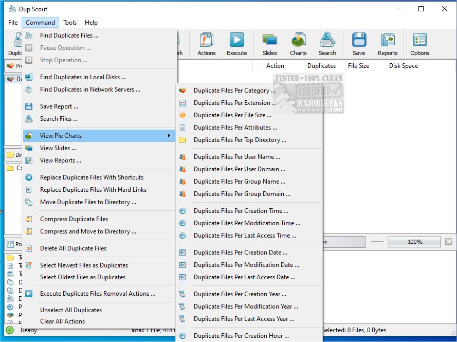Screen dimensions: 457x342
Task: Click the View Reports menu icon
Action: 29,160
